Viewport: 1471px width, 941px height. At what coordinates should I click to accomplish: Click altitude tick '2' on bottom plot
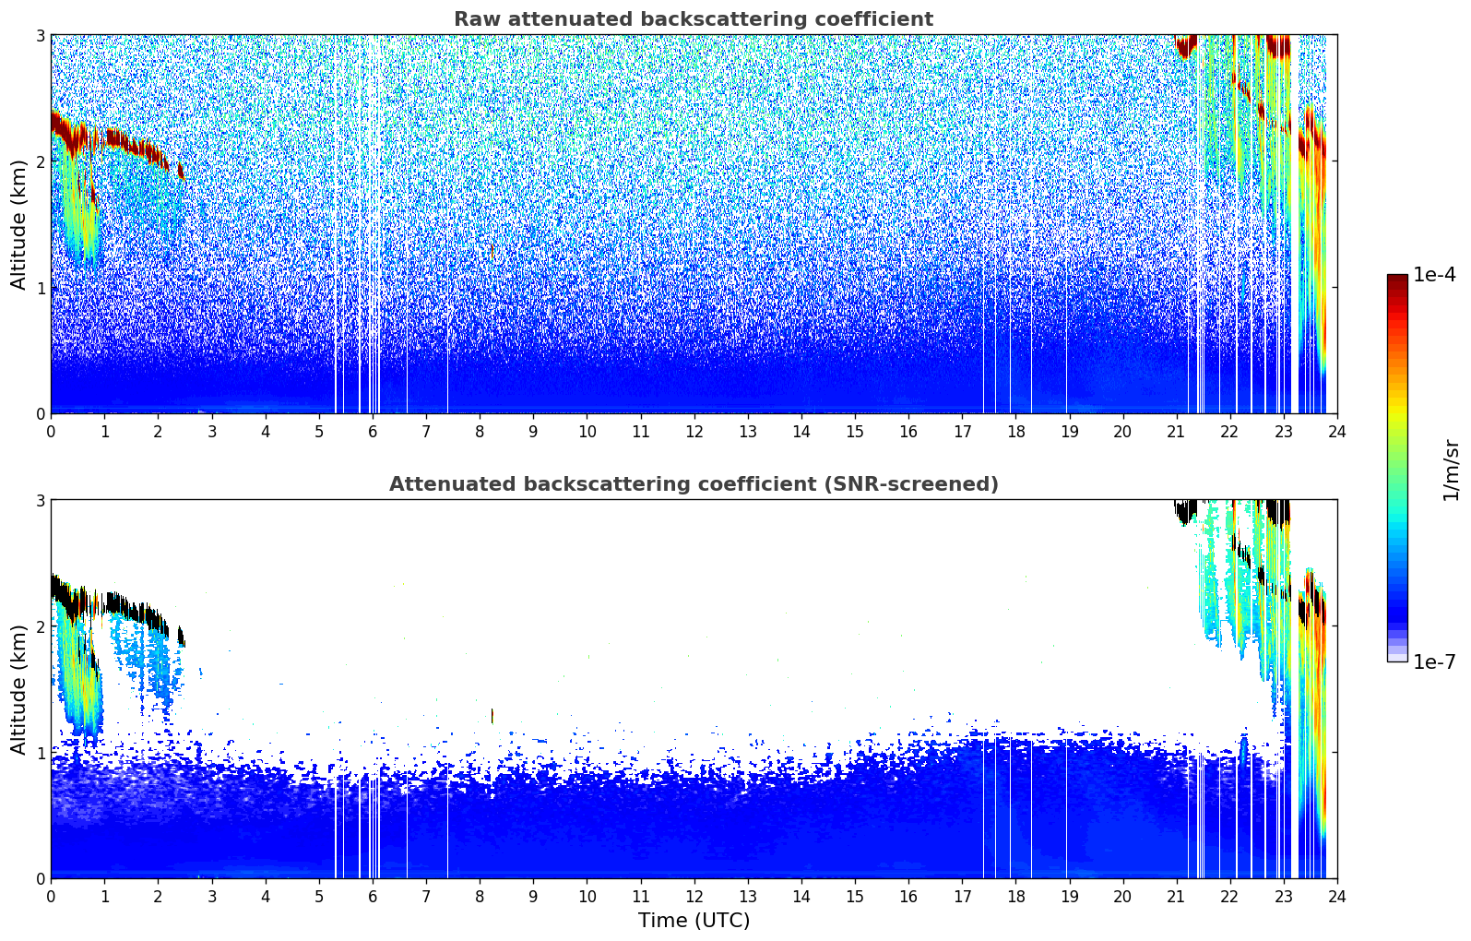[40, 626]
